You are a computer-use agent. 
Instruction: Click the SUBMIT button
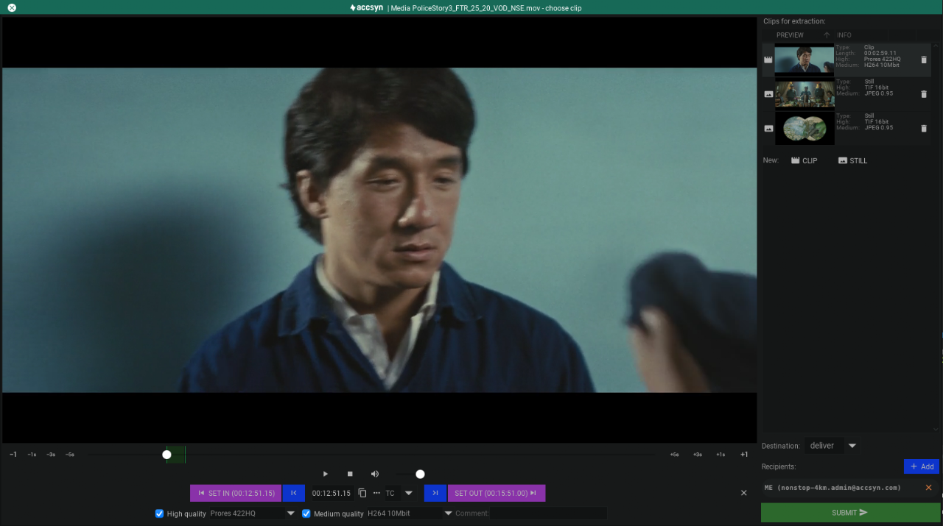coord(850,513)
